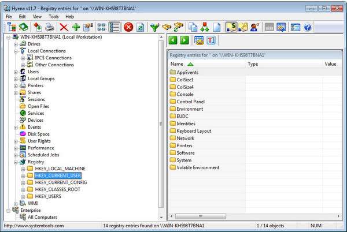Click the binoculars with green arrows icon
The height and width of the screenshot is (232, 347).
tap(178, 27)
